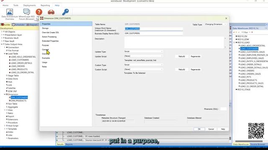The width and height of the screenshot is (268, 150).
Task: Click the Filter icon in browser pane
Action: point(245,32)
